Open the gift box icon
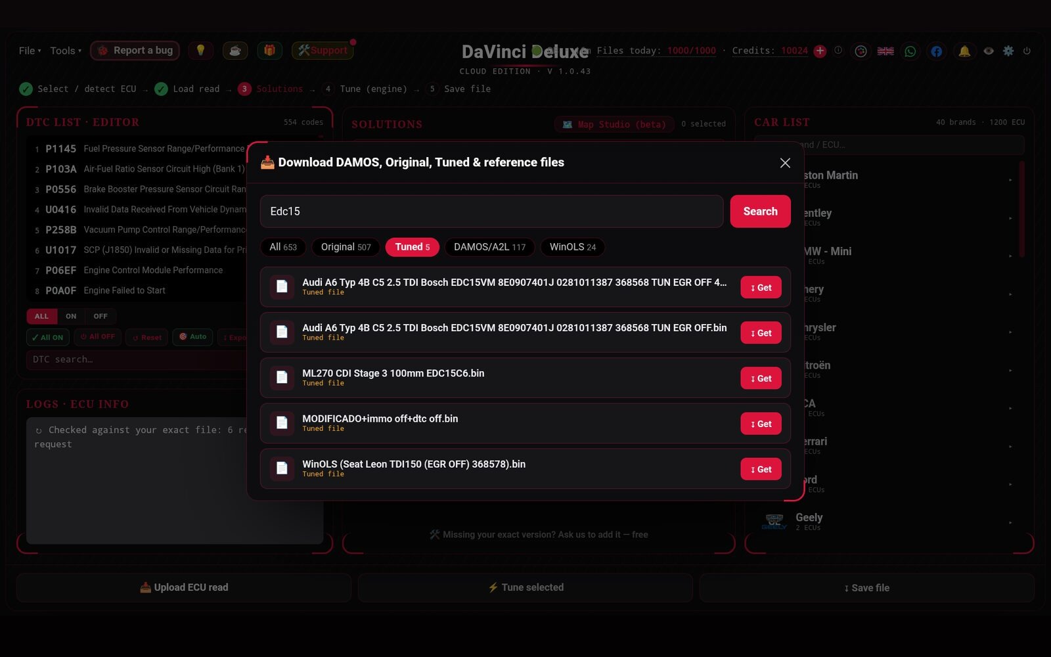 click(269, 51)
